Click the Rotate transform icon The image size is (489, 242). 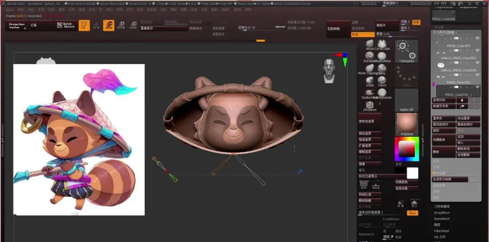click(x=133, y=25)
